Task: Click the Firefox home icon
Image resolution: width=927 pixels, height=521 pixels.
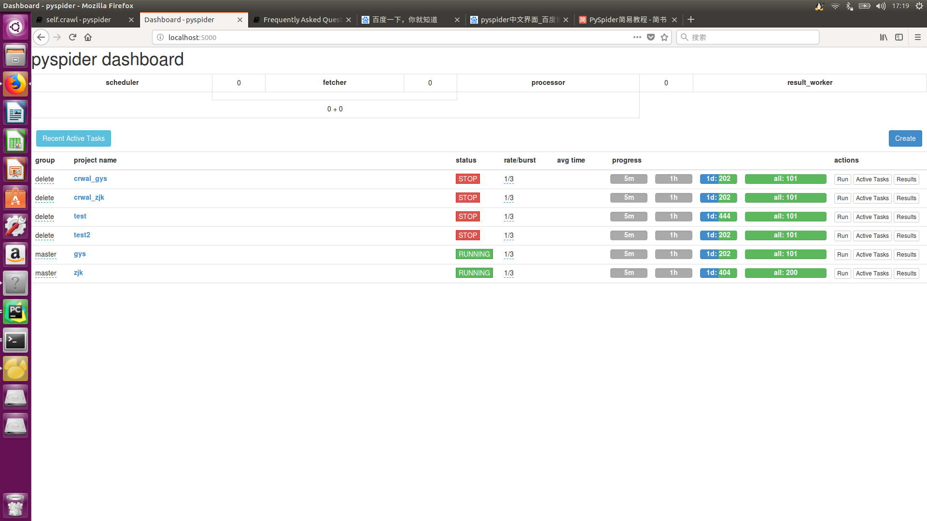Action: [x=88, y=37]
